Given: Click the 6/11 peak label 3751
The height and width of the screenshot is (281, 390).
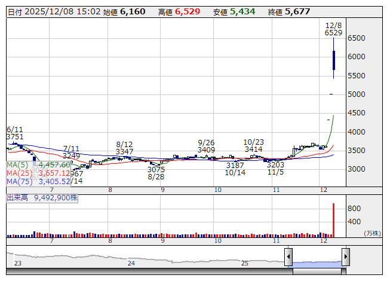Looking at the screenshot, I should [x=15, y=137].
